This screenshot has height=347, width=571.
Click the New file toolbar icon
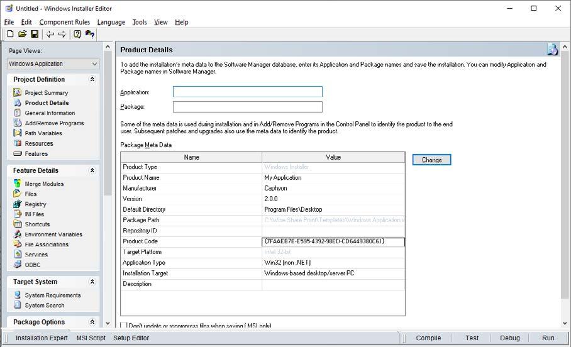click(11, 34)
